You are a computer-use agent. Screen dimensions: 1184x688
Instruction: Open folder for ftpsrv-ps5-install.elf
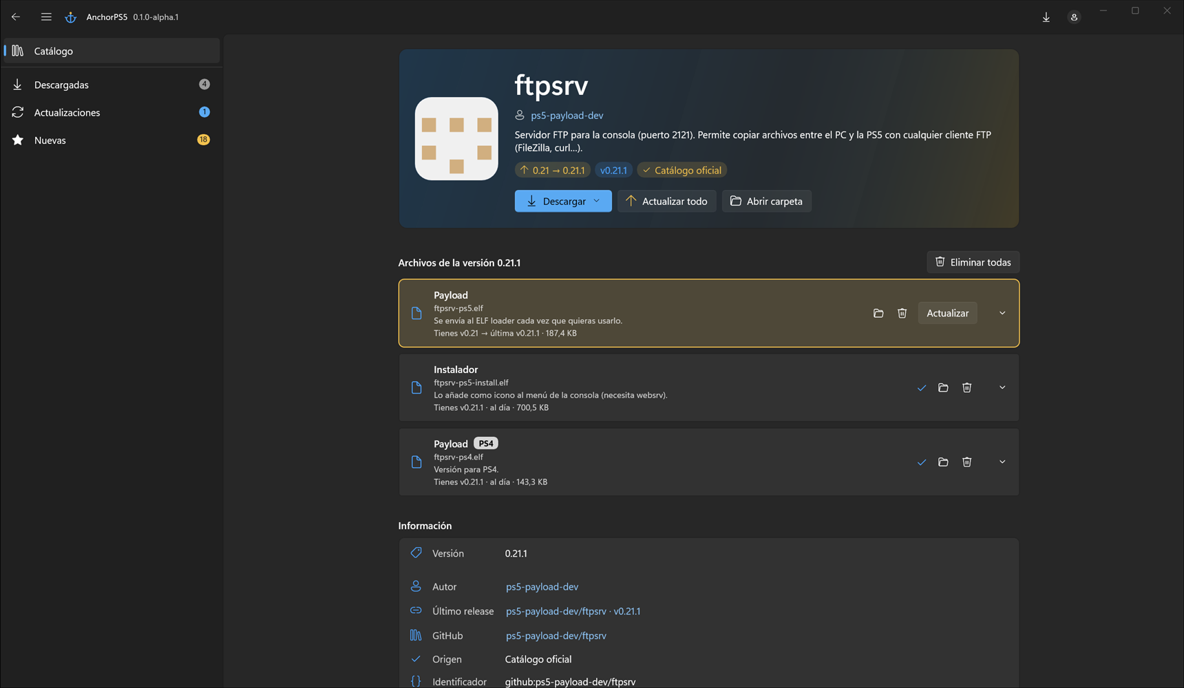(x=943, y=387)
